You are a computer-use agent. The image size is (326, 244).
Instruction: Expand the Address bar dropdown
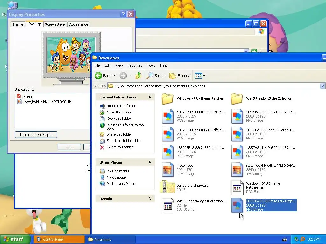tap(322, 86)
